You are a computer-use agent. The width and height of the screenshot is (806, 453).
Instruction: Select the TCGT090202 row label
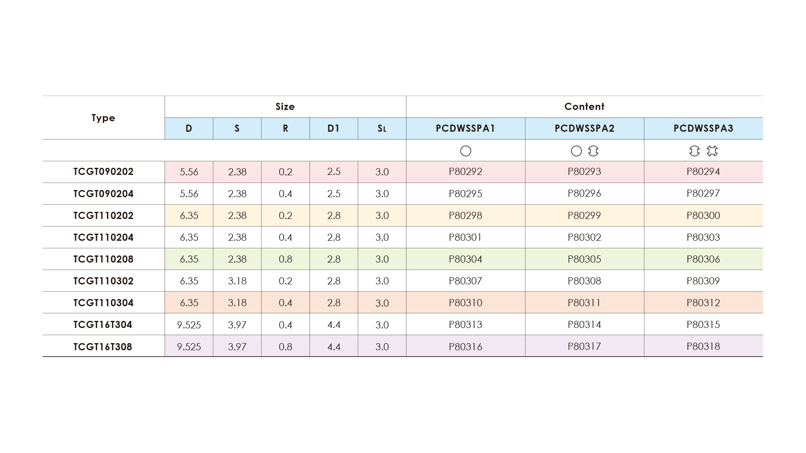[103, 172]
